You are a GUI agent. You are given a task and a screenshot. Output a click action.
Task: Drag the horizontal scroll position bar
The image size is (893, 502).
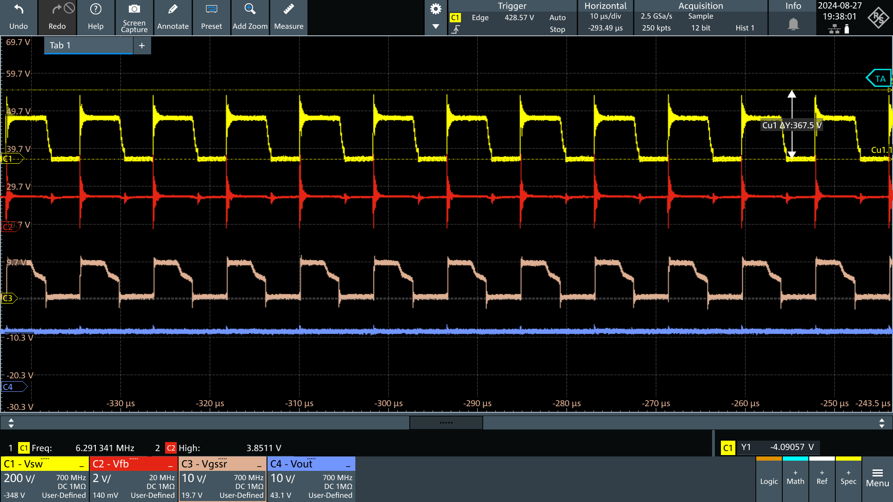(x=445, y=423)
